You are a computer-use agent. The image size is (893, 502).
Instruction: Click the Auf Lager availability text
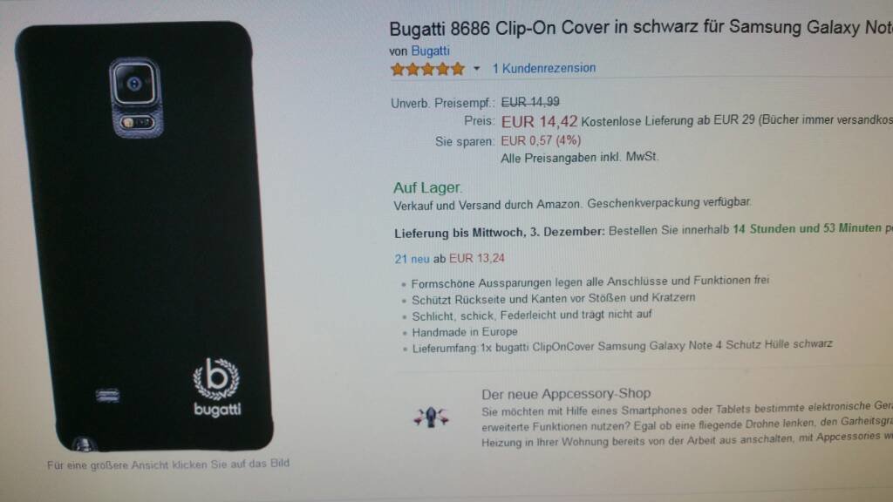pos(427,188)
